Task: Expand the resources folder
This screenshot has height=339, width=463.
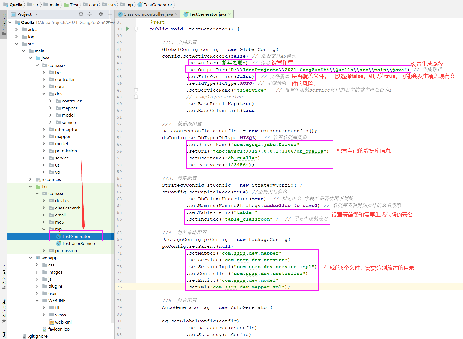Action: [x=30, y=179]
